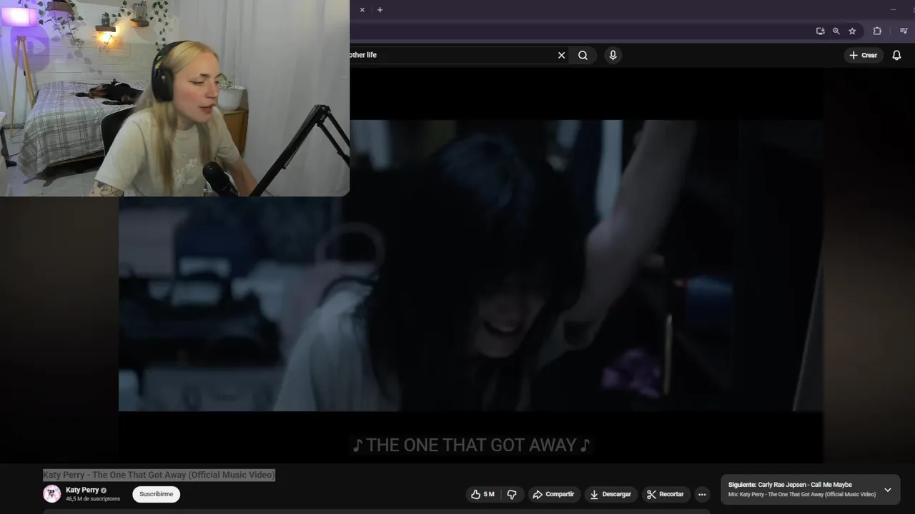The height and width of the screenshot is (514, 915).
Task: Click the Compartir share button
Action: 553,494
